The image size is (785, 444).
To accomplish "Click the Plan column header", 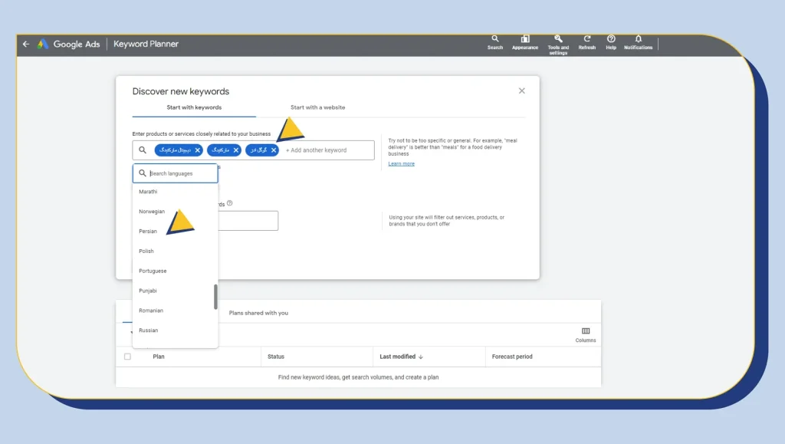I will [x=158, y=357].
